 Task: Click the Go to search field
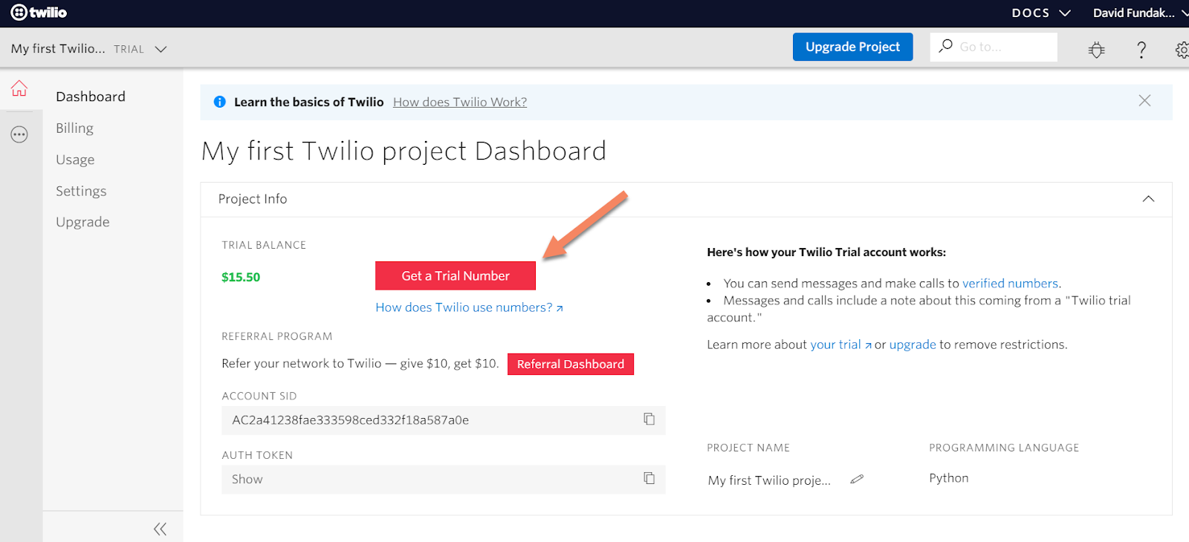coord(994,47)
